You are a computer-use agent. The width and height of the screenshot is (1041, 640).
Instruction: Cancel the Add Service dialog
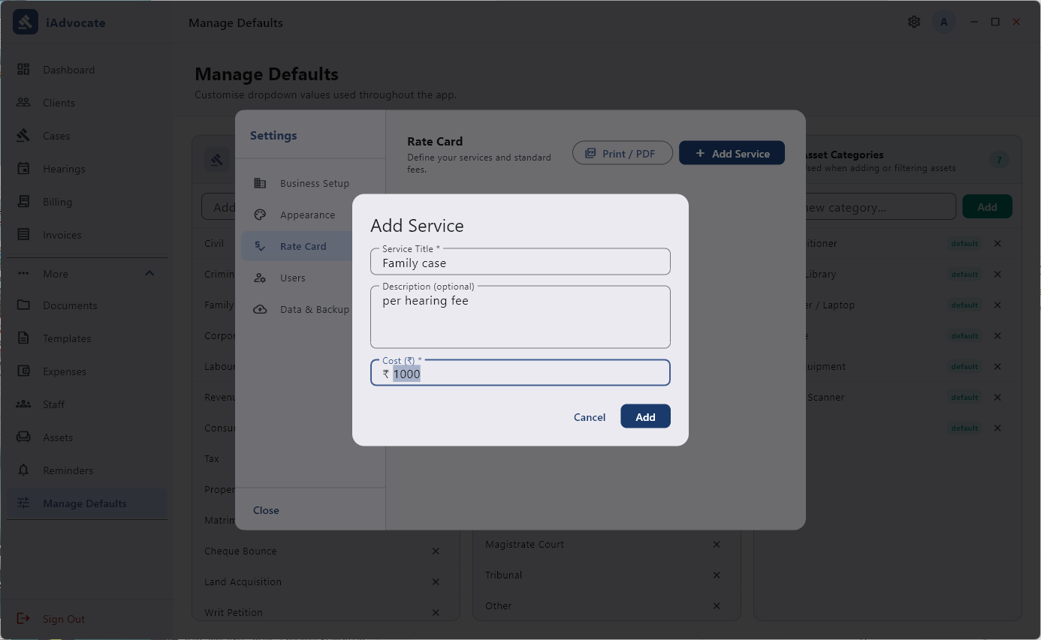pos(590,416)
